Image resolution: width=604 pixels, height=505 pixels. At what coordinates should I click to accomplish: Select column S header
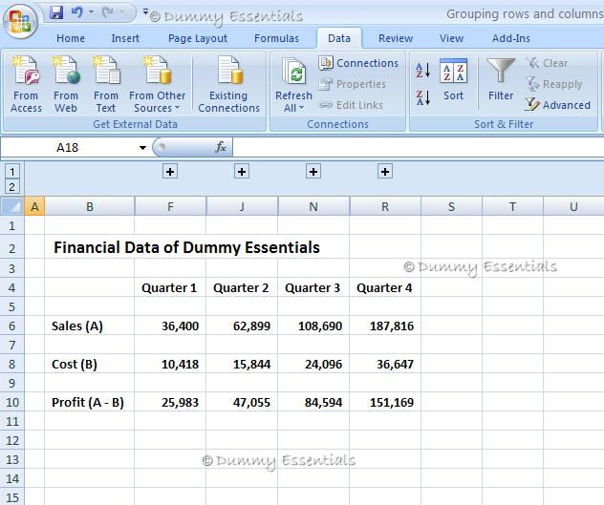(451, 207)
